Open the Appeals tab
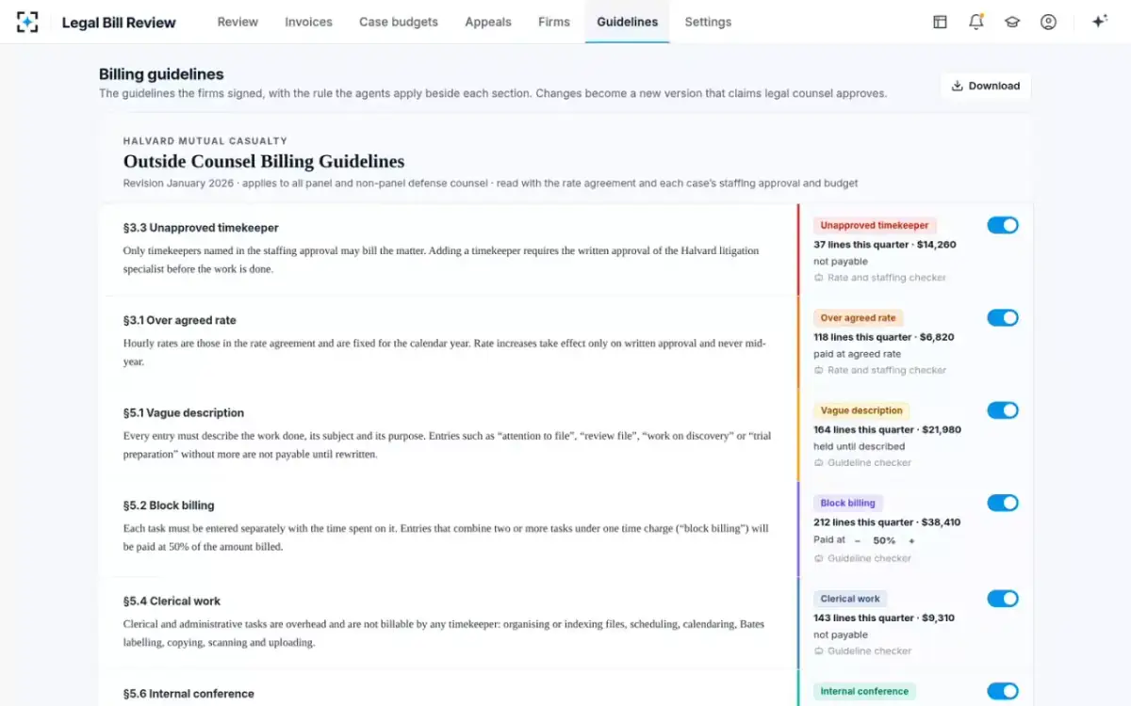1131x706 pixels. pyautogui.click(x=488, y=22)
